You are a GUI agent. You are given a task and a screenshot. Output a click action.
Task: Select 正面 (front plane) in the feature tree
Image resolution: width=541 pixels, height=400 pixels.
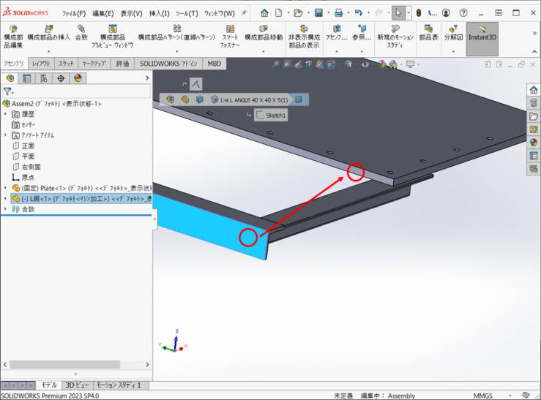pos(27,146)
